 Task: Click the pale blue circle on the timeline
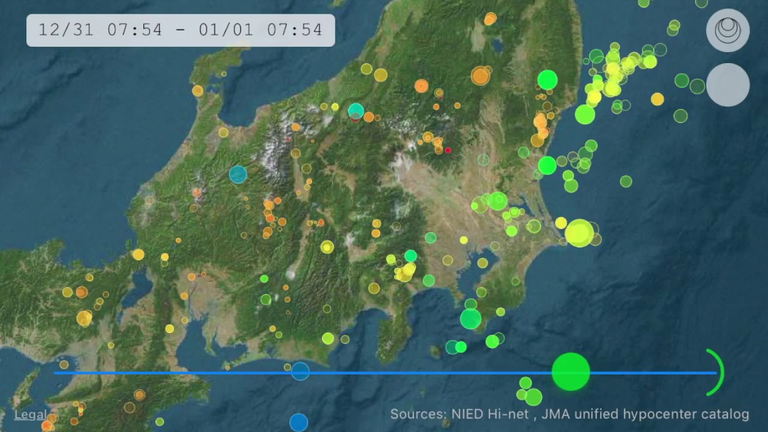coord(300,371)
